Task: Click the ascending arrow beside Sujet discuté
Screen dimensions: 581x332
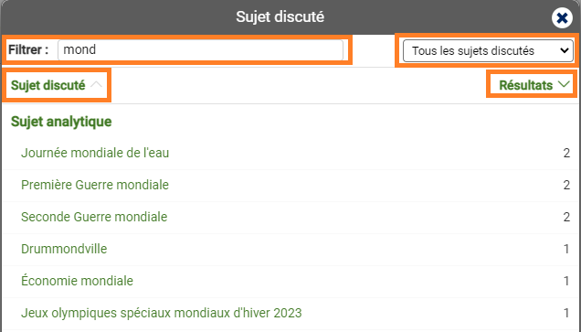Action: coord(96,84)
